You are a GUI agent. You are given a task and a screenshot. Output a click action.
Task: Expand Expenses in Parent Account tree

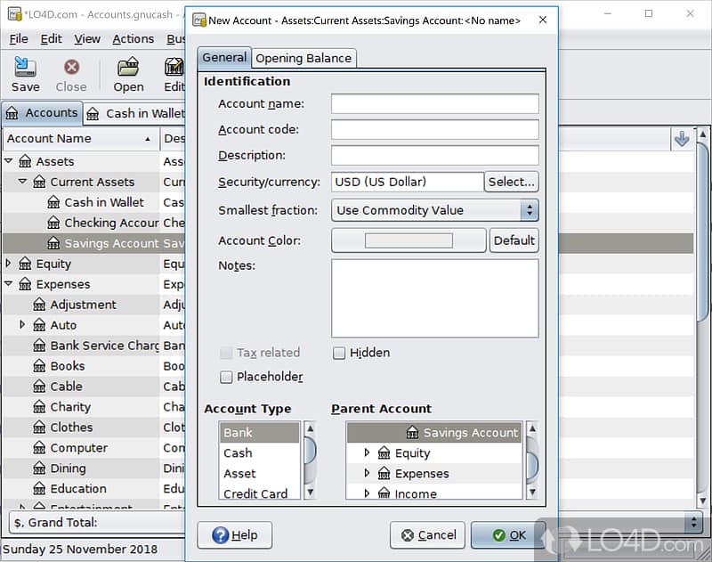tap(367, 474)
